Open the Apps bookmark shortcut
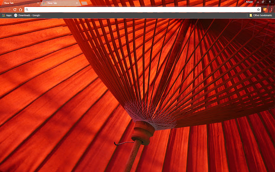 [x=7, y=15]
